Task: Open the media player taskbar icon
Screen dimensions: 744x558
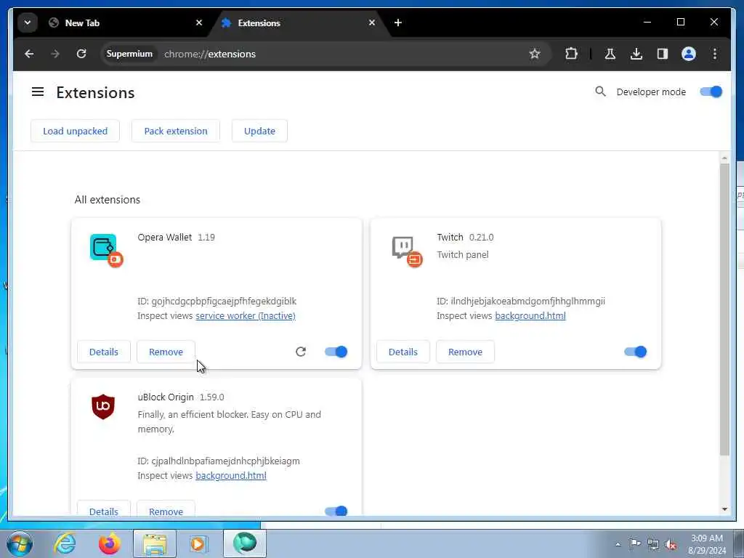Action: click(198, 543)
